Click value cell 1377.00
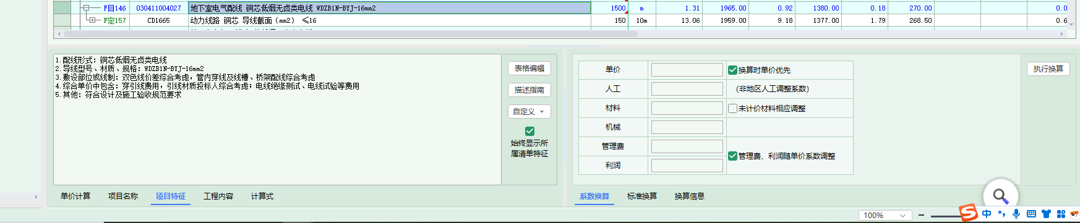 point(818,20)
